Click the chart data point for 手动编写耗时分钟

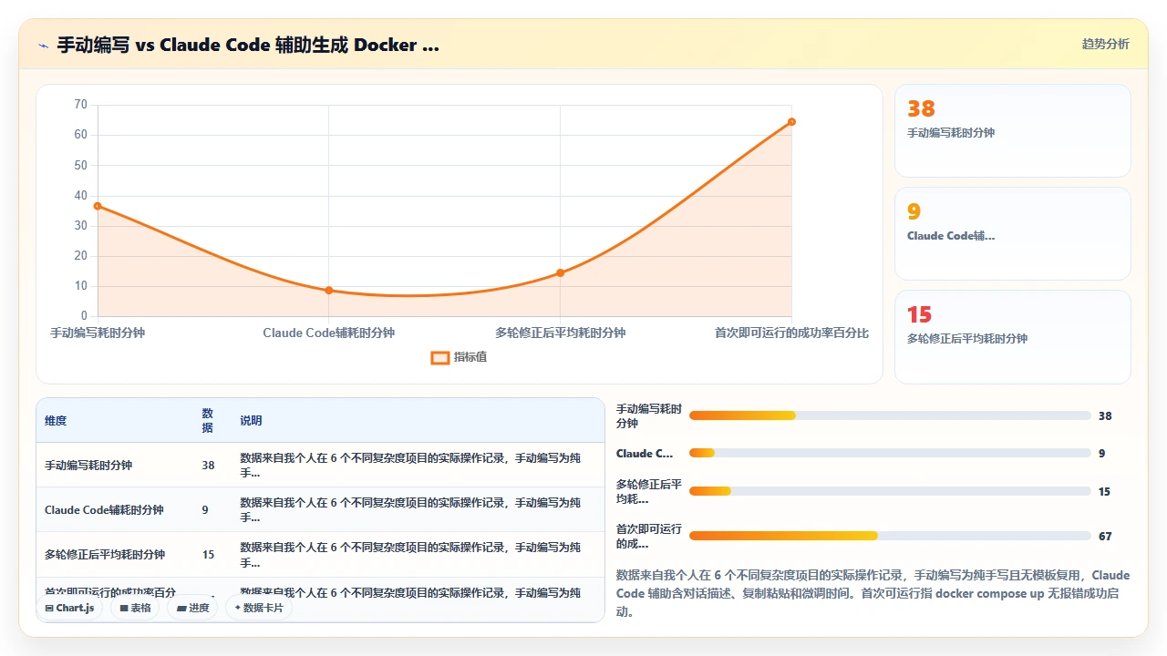click(x=98, y=206)
